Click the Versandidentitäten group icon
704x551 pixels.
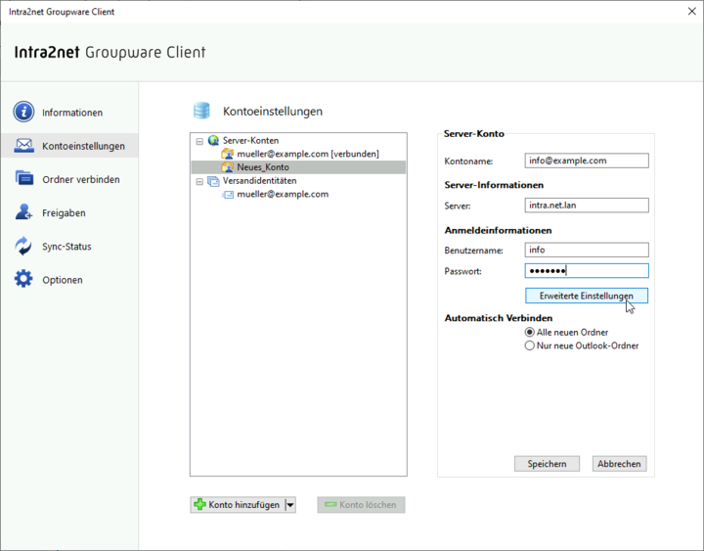(x=213, y=181)
